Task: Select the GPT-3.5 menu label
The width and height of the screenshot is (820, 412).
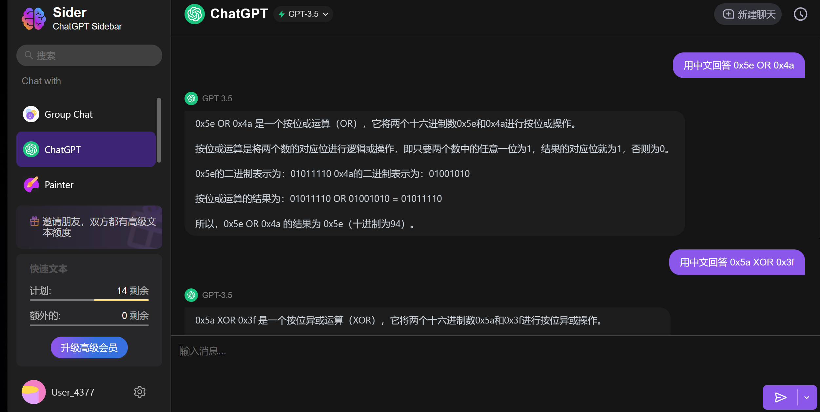Action: (304, 14)
